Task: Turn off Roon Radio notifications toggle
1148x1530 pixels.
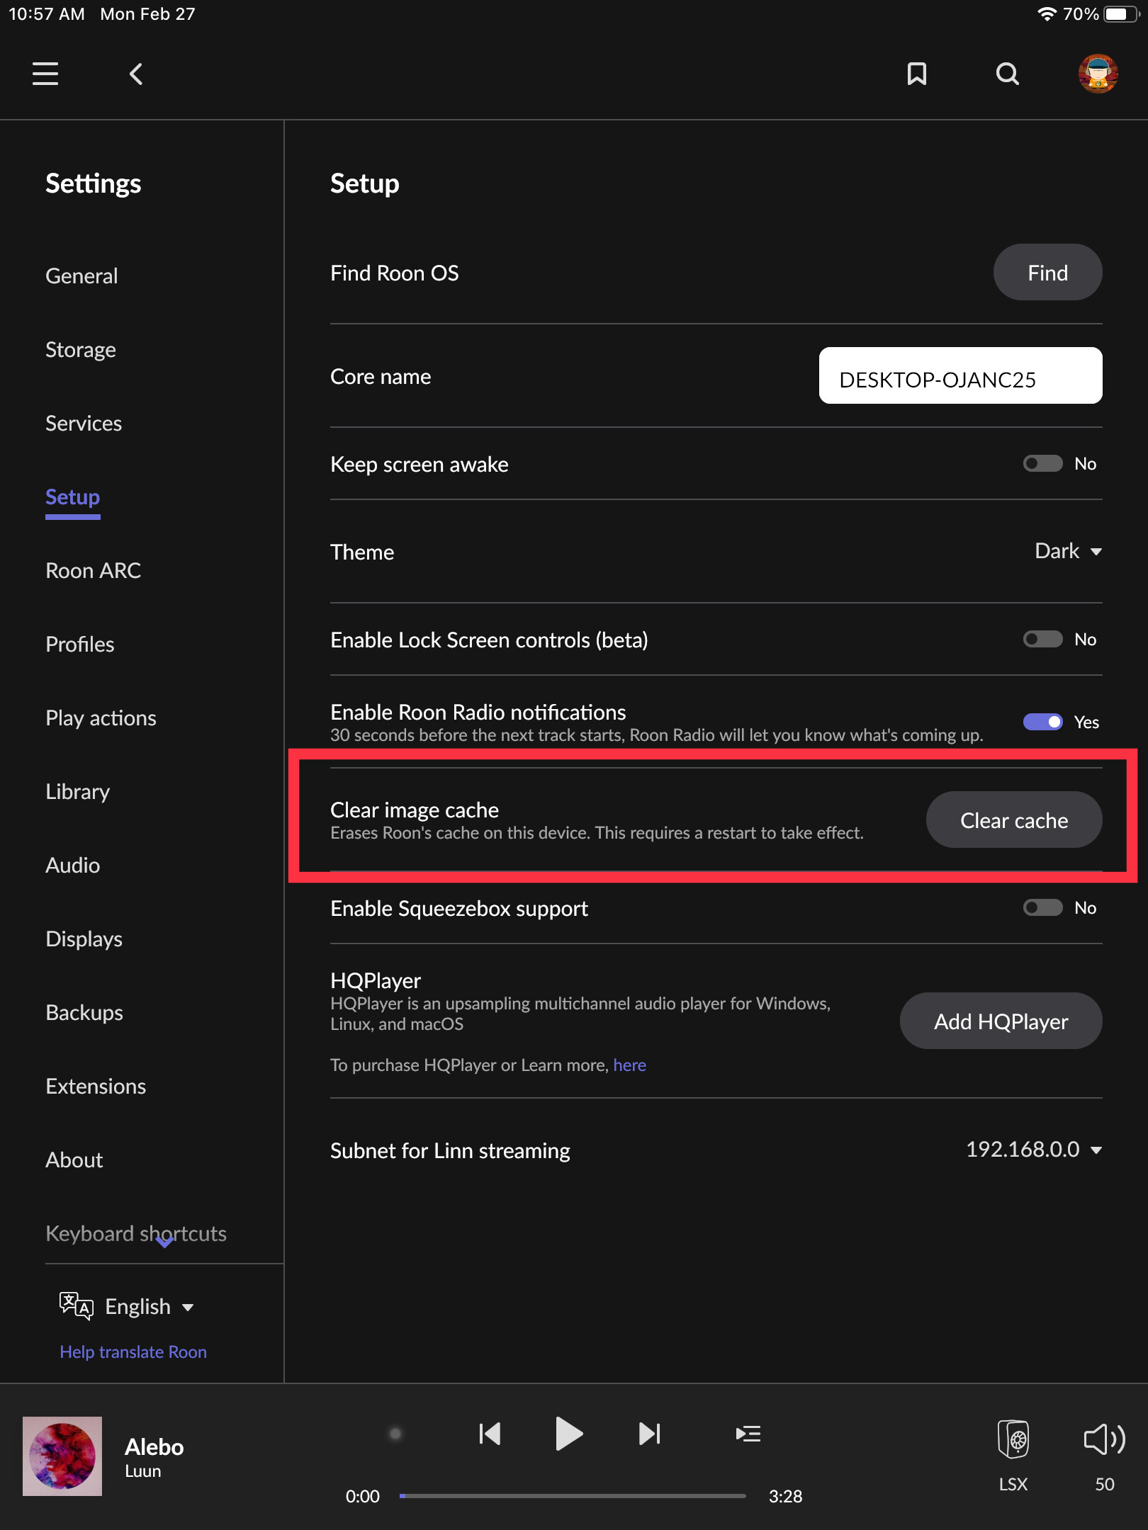Action: pyautogui.click(x=1043, y=722)
